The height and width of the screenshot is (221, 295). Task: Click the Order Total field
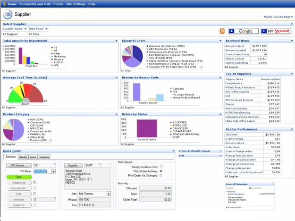[155, 199]
